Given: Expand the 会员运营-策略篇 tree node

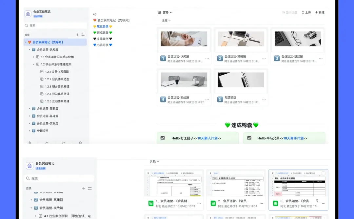Looking at the screenshot, I should [x=29, y=109].
